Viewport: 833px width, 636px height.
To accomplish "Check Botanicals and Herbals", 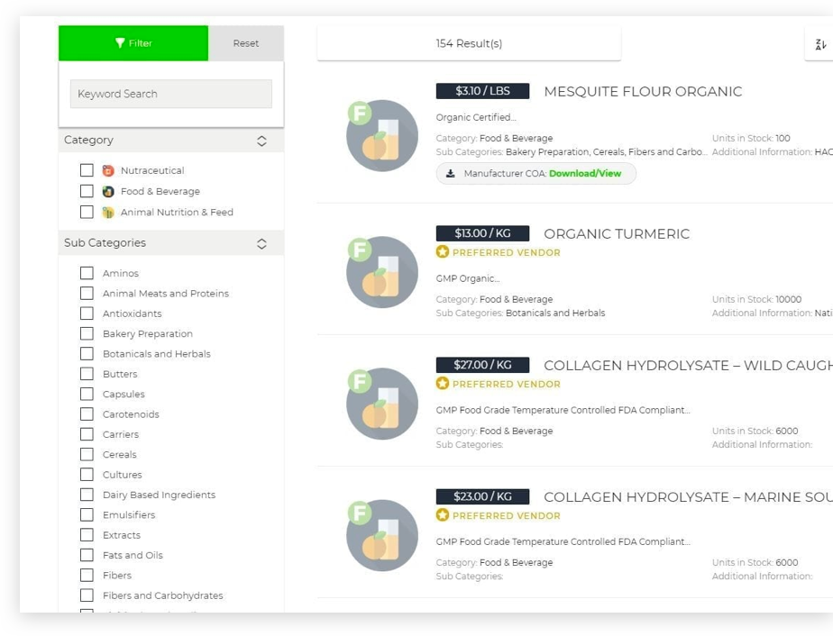I will (x=87, y=353).
